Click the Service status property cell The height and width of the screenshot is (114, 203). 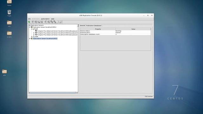pos(98,31)
